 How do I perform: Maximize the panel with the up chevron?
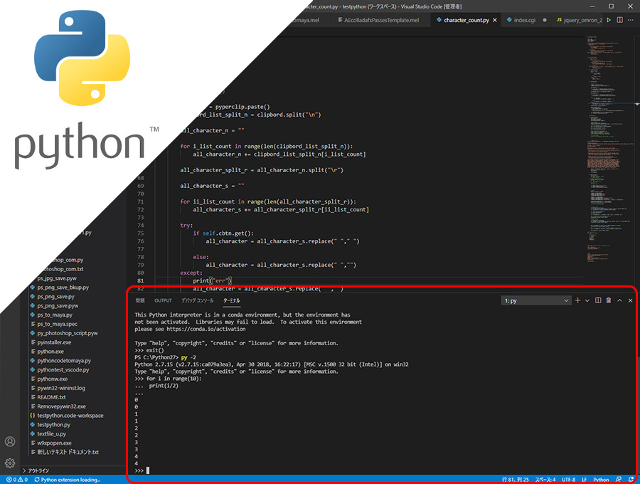[x=619, y=300]
